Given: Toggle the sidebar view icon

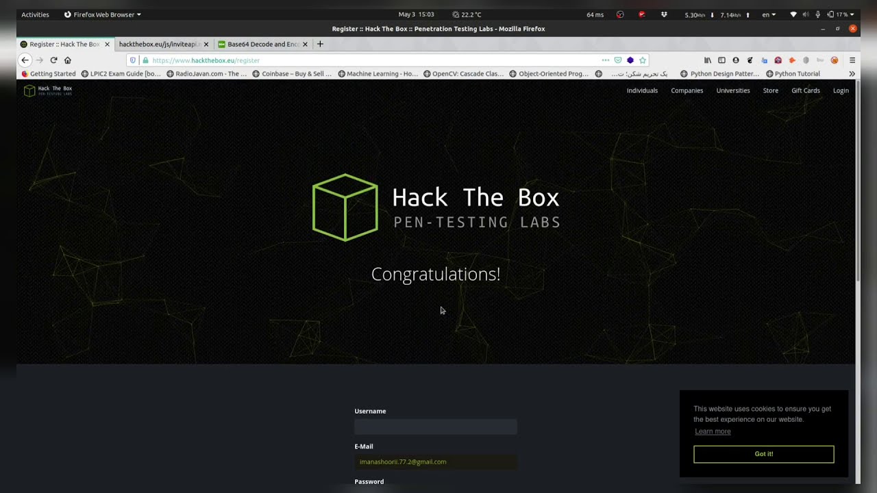Looking at the screenshot, I should [721, 60].
